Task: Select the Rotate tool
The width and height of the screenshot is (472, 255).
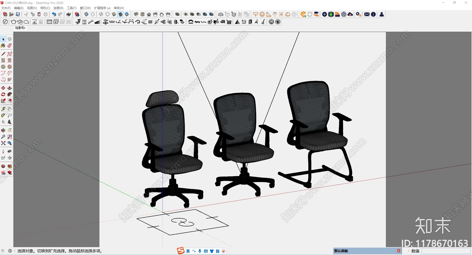Action: [3, 94]
